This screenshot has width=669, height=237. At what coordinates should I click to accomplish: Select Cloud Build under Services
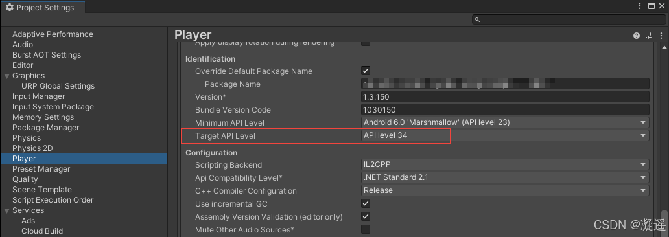click(42, 231)
